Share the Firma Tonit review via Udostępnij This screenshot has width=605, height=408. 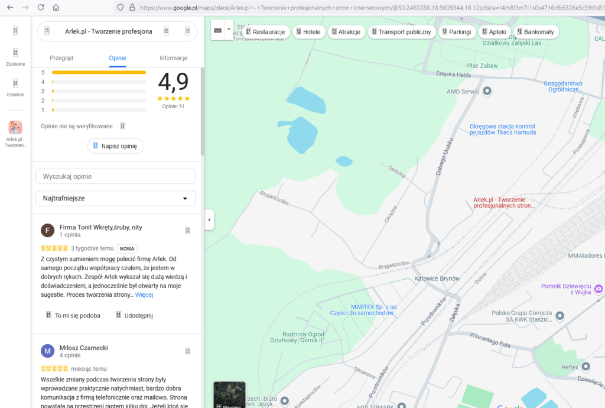pos(134,315)
